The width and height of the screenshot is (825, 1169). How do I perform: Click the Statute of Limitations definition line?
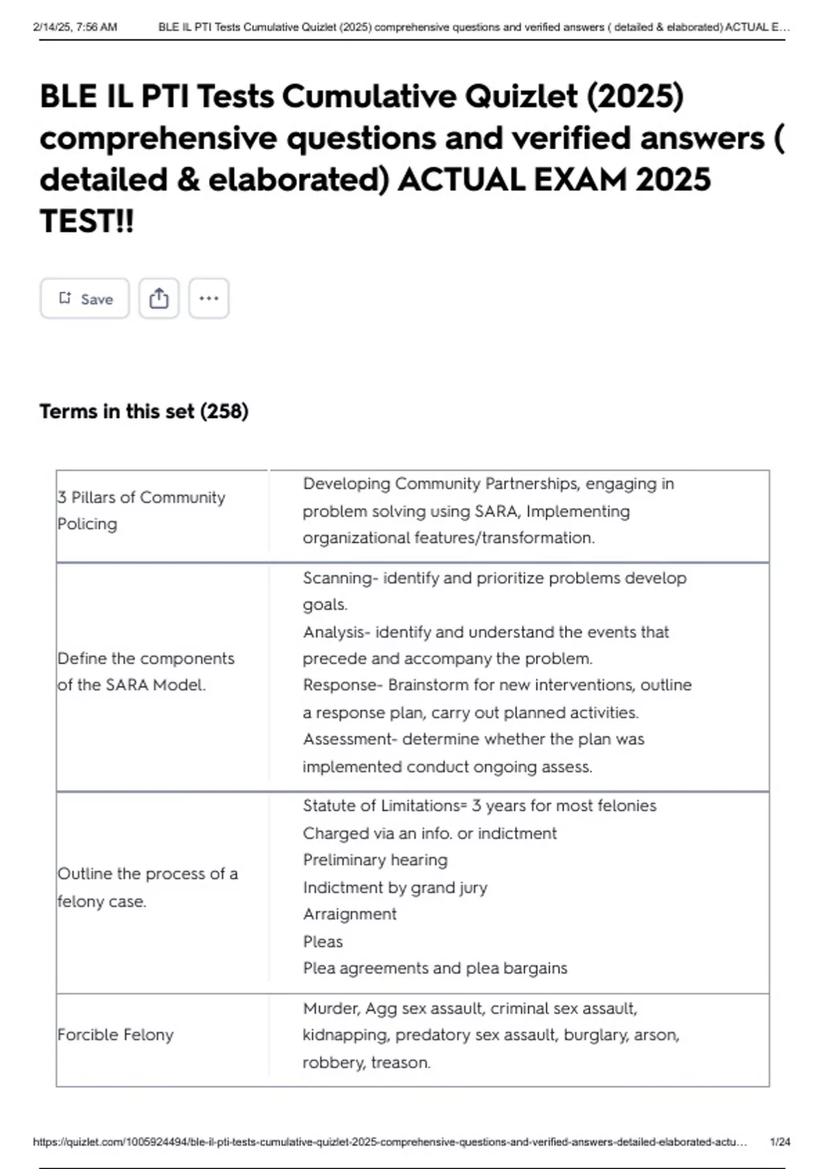tap(479, 806)
